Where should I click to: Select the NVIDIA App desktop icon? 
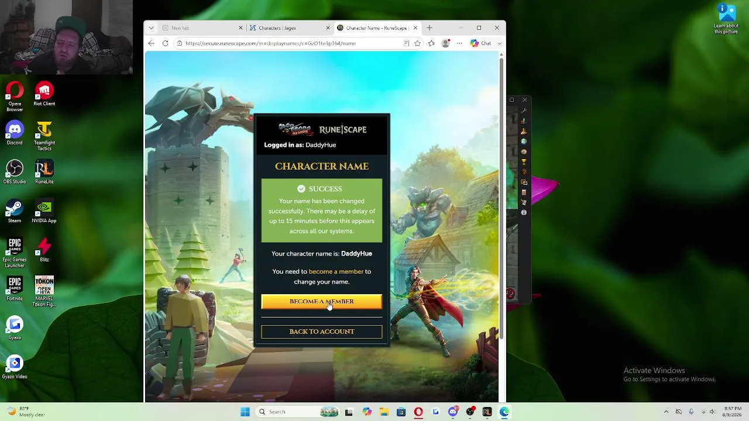point(44,212)
